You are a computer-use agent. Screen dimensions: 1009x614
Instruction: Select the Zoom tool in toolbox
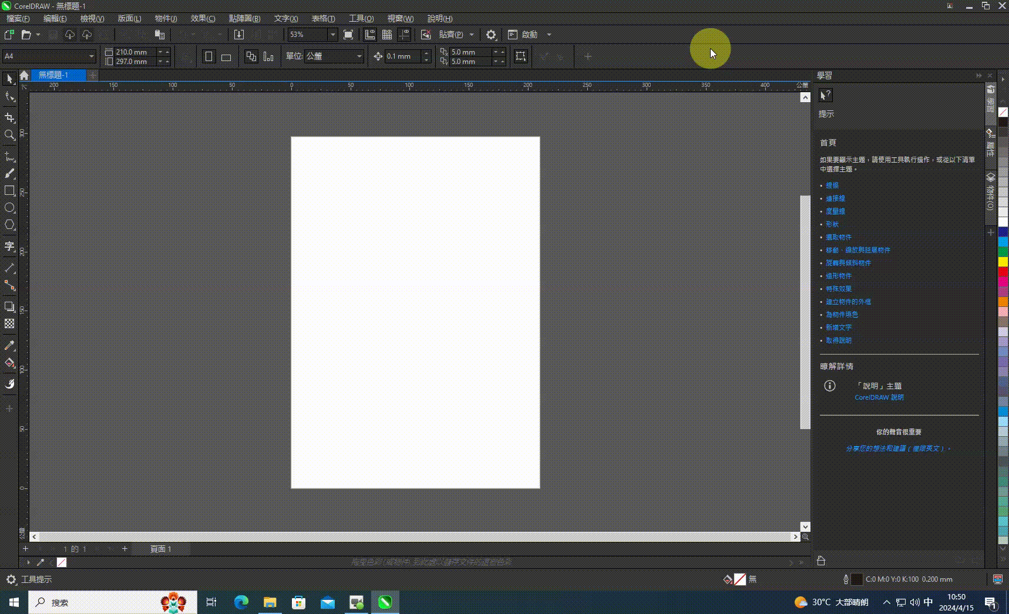coord(9,135)
